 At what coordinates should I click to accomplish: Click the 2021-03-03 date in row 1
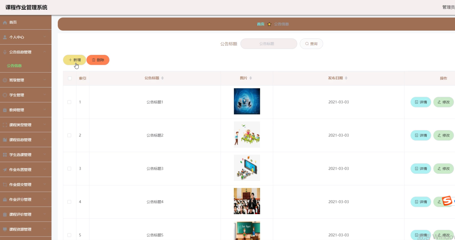pos(339,102)
